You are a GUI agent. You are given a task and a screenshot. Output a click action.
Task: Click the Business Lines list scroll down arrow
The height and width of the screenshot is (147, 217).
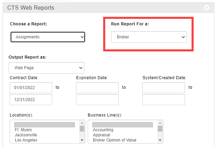pos(160,140)
